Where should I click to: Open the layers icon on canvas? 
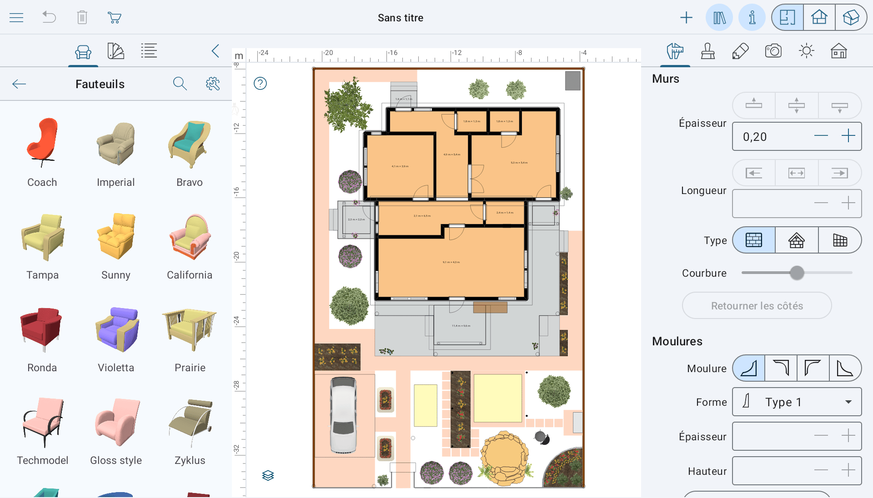coord(268,475)
